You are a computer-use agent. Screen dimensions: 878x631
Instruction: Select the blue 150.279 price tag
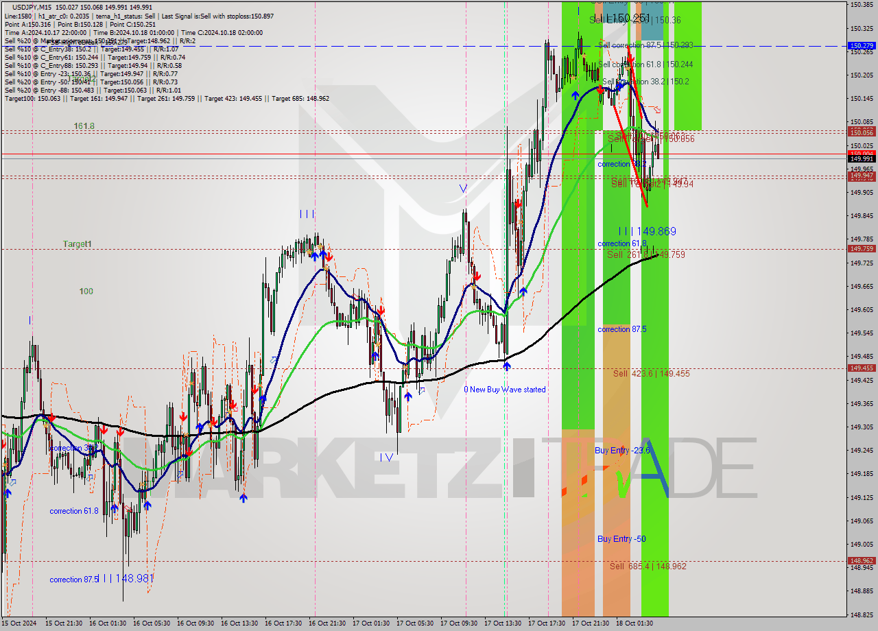coord(862,46)
